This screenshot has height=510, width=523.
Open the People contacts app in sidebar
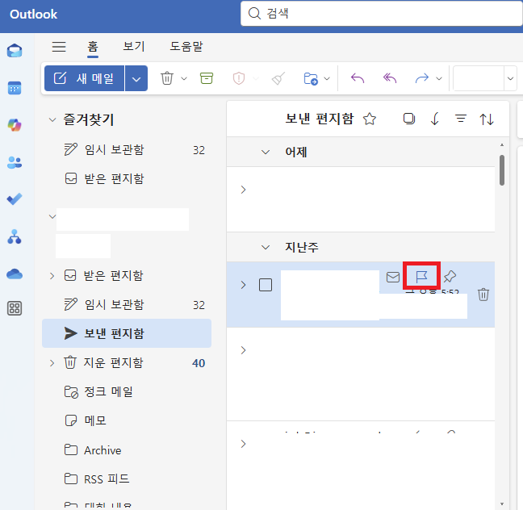pyautogui.click(x=15, y=162)
